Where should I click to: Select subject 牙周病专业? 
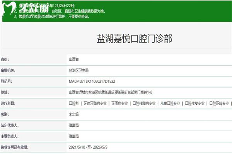point(119,103)
